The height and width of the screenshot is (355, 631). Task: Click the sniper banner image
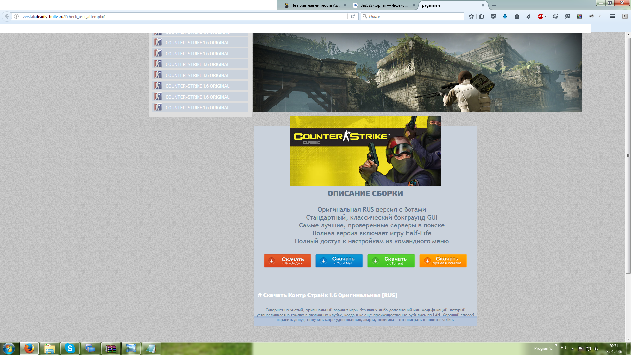(x=417, y=72)
